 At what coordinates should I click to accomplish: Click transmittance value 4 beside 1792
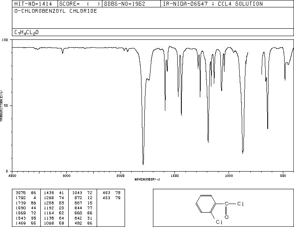tap(35, 198)
